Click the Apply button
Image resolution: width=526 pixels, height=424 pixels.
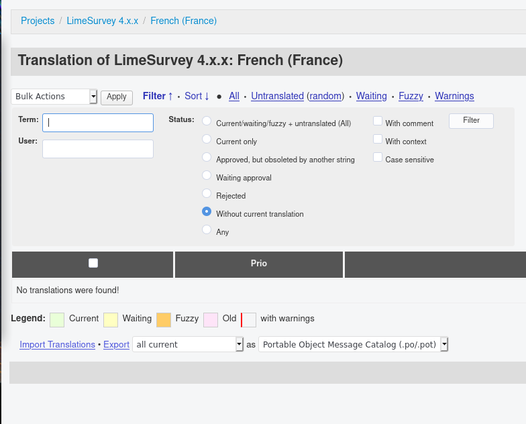pos(117,97)
